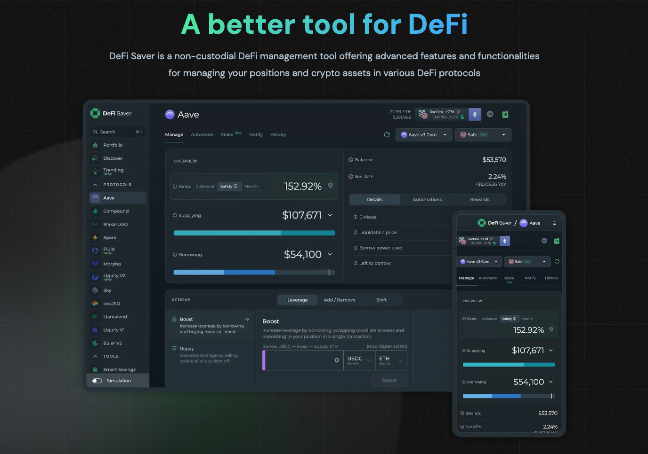The width and height of the screenshot is (648, 454).
Task: Select the Add / Remove actions button
Action: click(340, 300)
